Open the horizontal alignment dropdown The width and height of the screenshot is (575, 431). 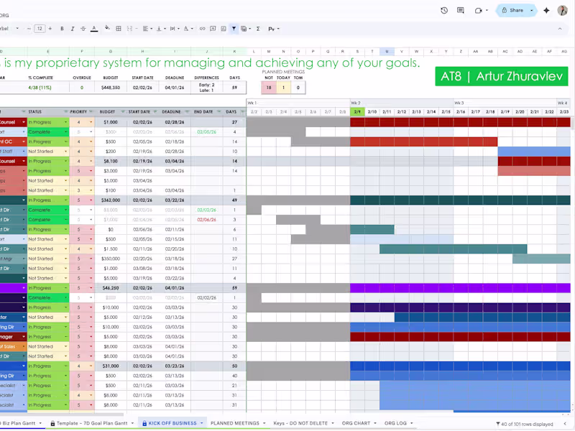tap(146, 29)
